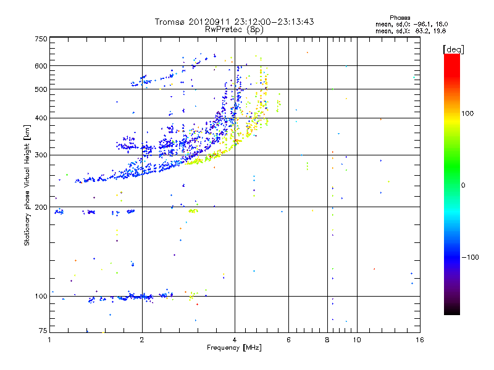Pick the black bottom of the colorbar
The width and height of the screenshot is (494, 370).
[452, 310]
